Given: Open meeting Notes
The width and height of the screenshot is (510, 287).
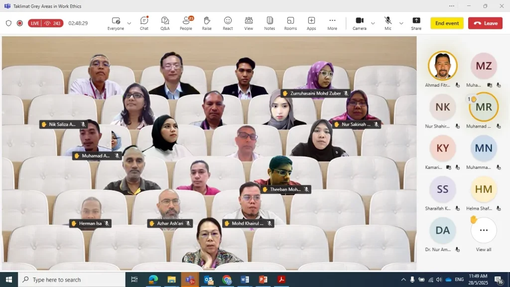Looking at the screenshot, I should (x=269, y=23).
